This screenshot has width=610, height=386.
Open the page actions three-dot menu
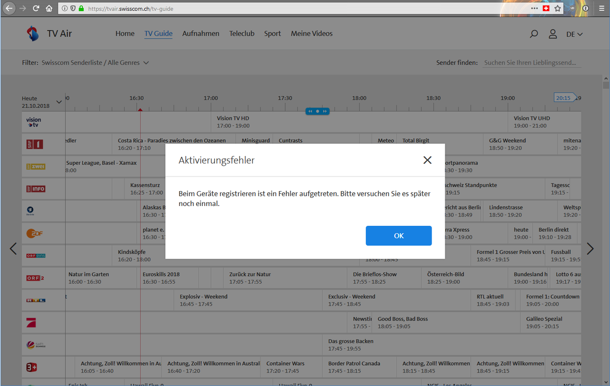tap(534, 8)
